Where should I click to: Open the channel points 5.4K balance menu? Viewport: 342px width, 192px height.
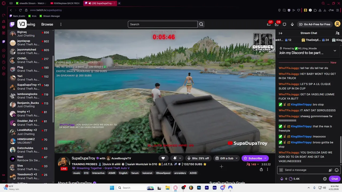[x=295, y=179]
